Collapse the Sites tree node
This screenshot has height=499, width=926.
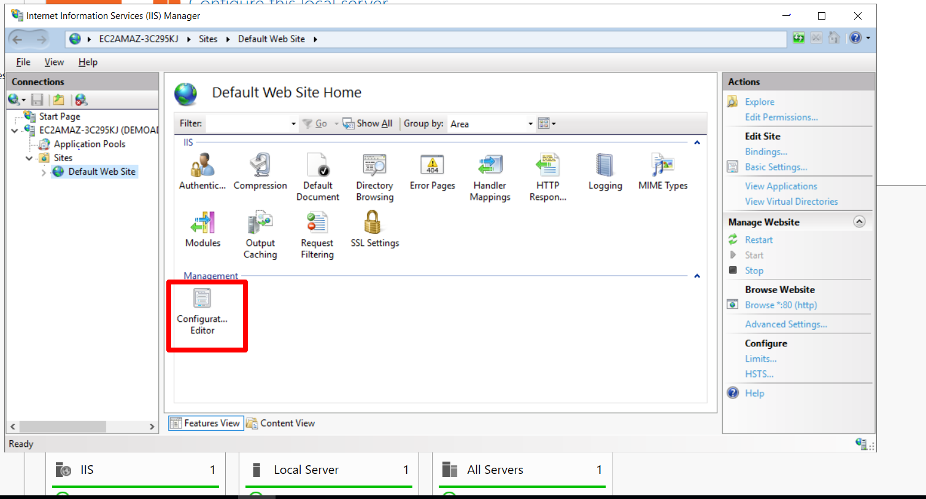click(x=29, y=158)
